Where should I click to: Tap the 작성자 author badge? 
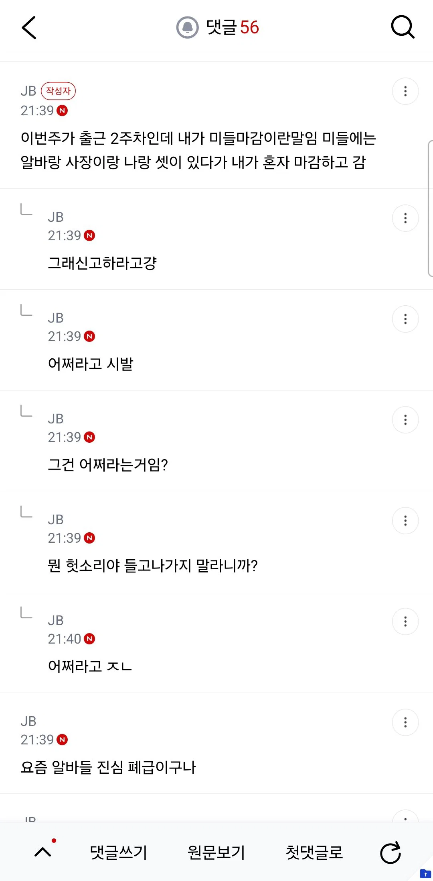click(58, 91)
